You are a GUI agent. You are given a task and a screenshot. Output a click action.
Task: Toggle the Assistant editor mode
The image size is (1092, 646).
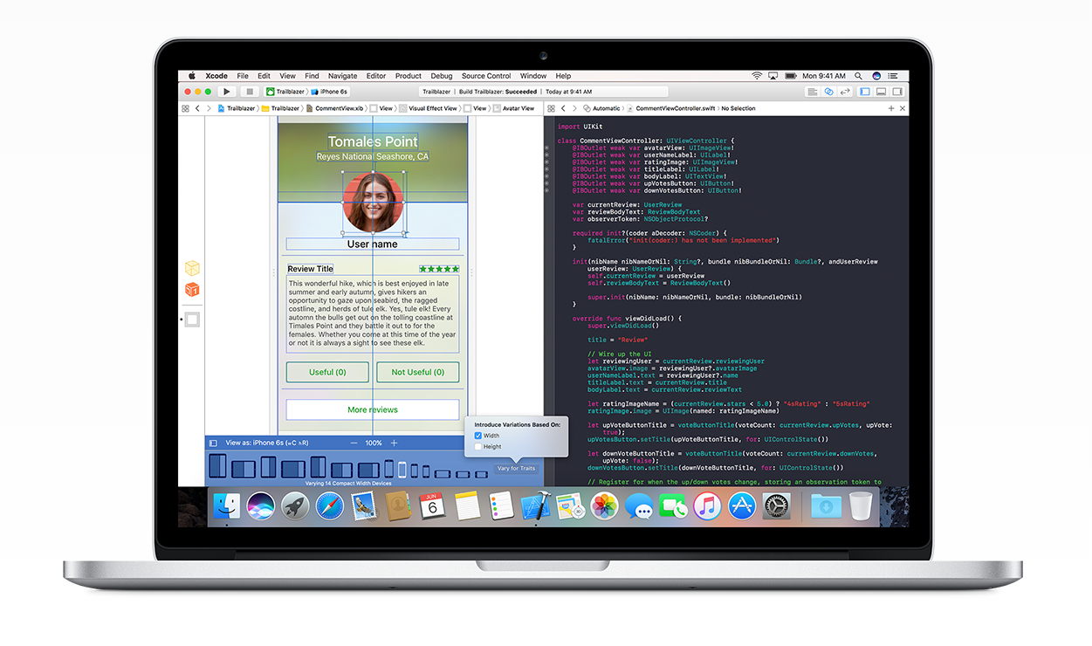pyautogui.click(x=828, y=92)
